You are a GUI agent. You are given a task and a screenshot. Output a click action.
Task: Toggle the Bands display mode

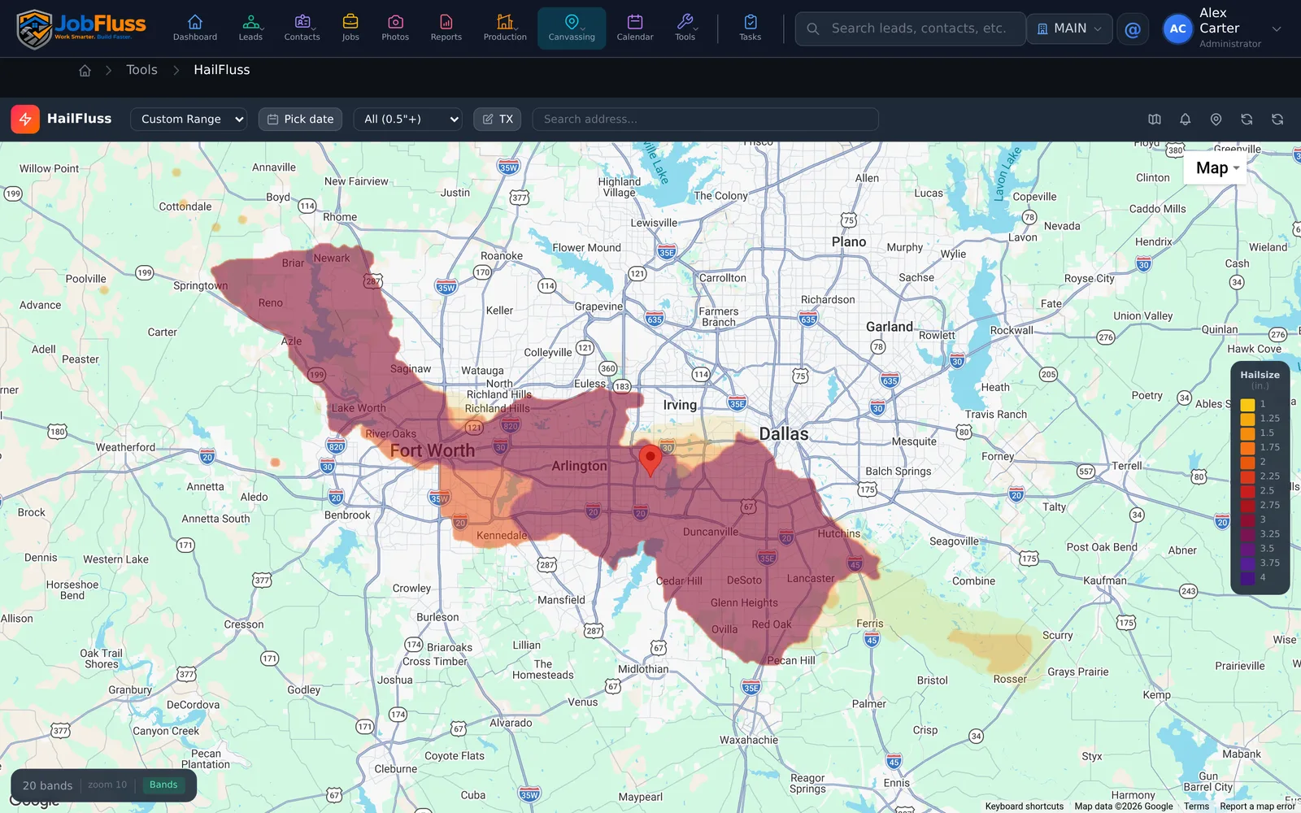[163, 785]
